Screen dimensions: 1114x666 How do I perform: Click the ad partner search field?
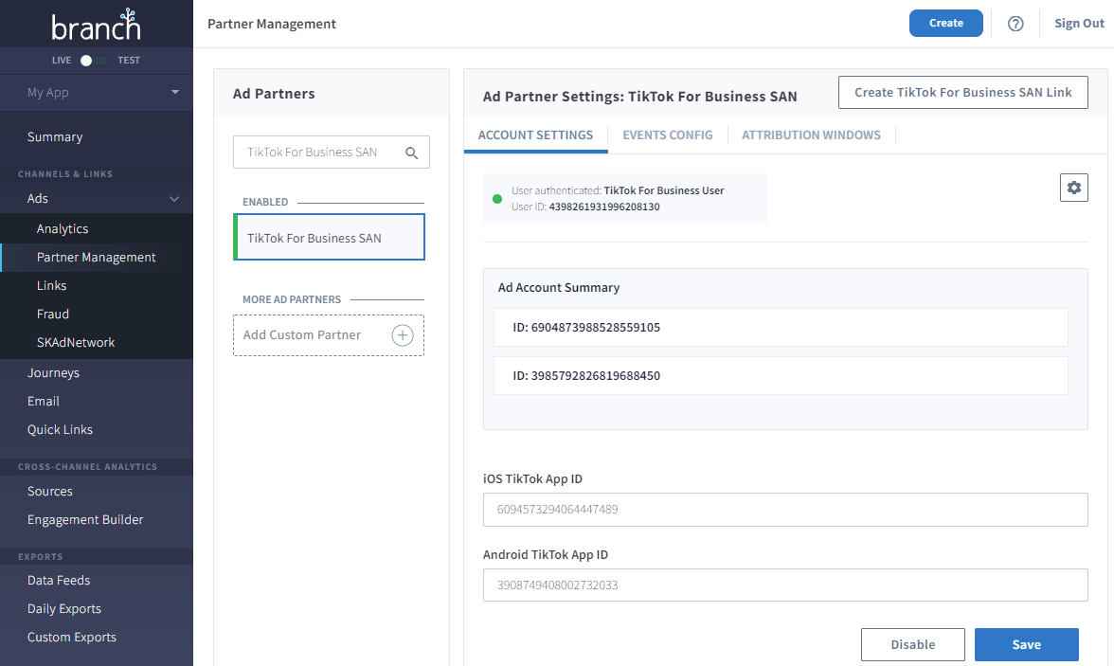coord(332,153)
